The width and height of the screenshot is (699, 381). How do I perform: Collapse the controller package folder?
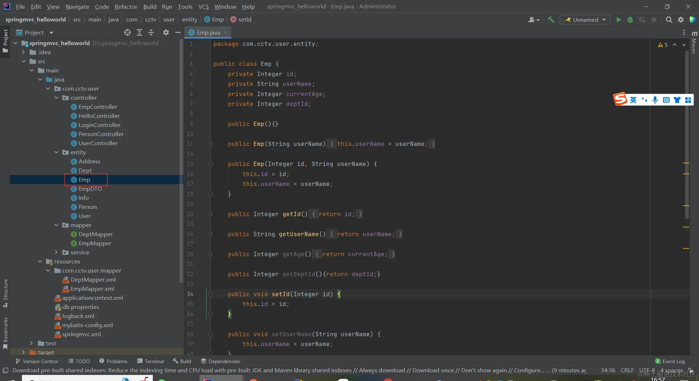[x=56, y=98]
